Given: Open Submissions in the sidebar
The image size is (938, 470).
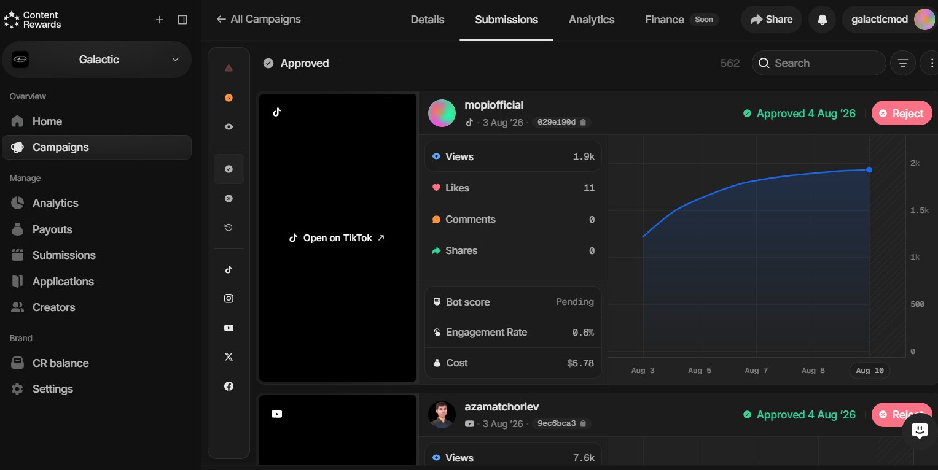Looking at the screenshot, I should point(97,255).
